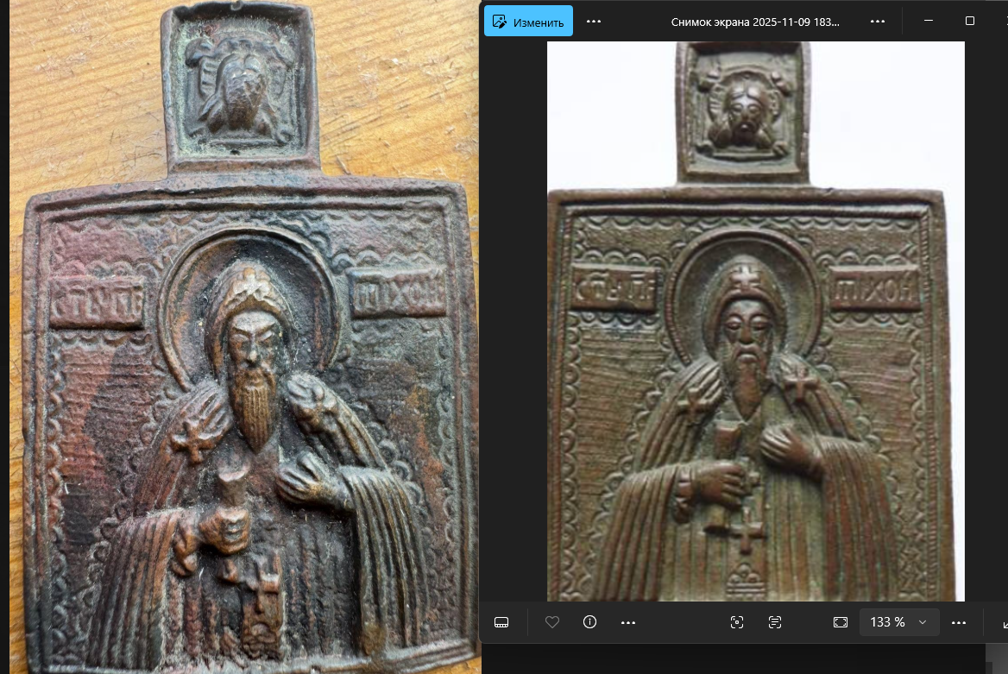Open the three-dot menu right of zoom

click(959, 622)
